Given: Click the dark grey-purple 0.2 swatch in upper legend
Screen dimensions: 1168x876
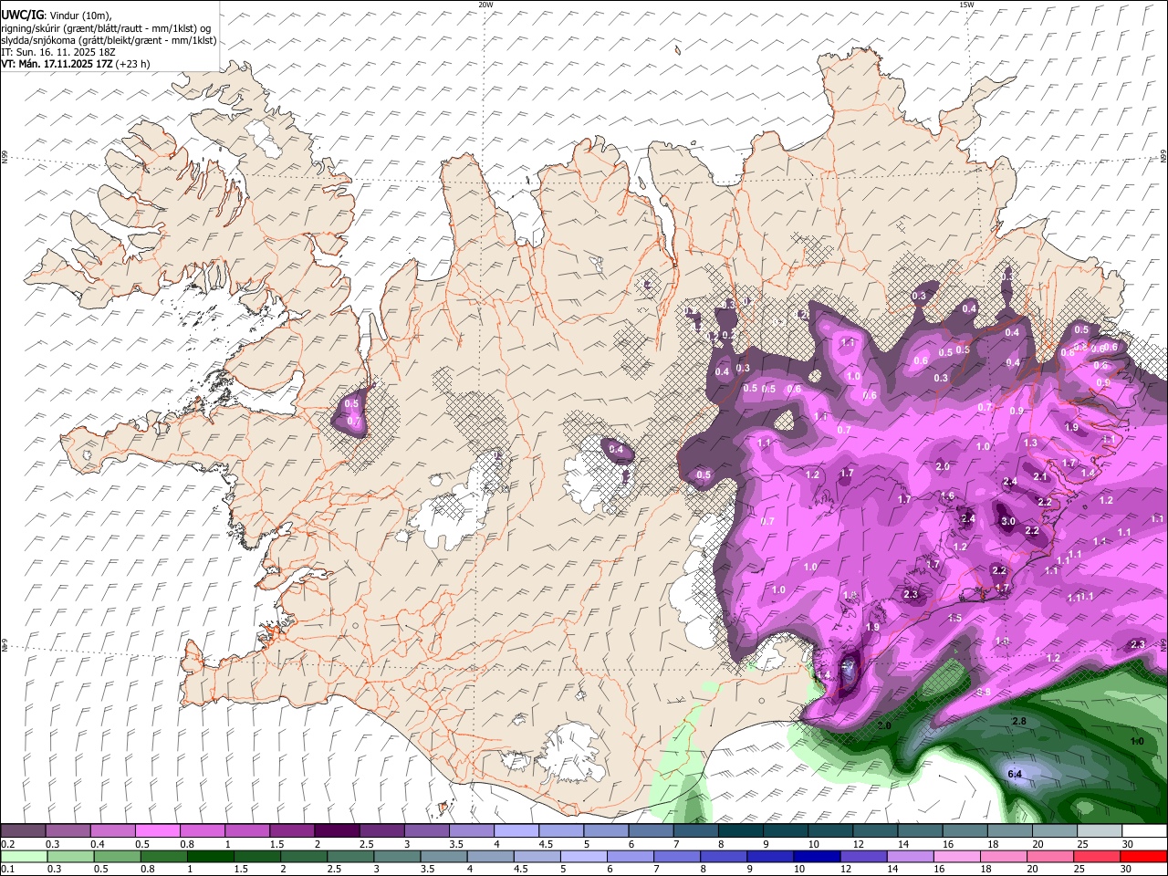Looking at the screenshot, I should (23, 831).
